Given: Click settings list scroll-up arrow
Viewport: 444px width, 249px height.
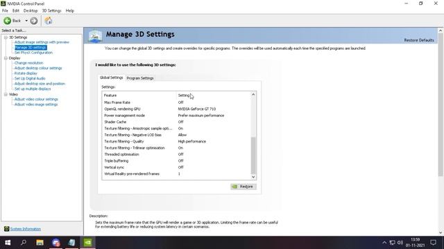Looking at the screenshot, I should point(253,95).
